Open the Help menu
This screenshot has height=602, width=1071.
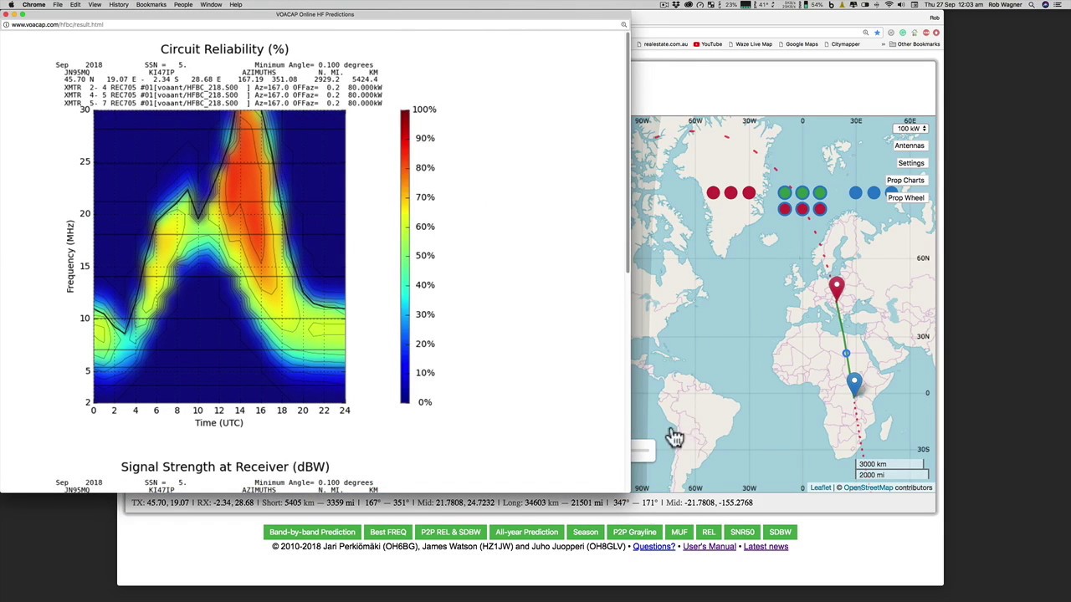236,4
